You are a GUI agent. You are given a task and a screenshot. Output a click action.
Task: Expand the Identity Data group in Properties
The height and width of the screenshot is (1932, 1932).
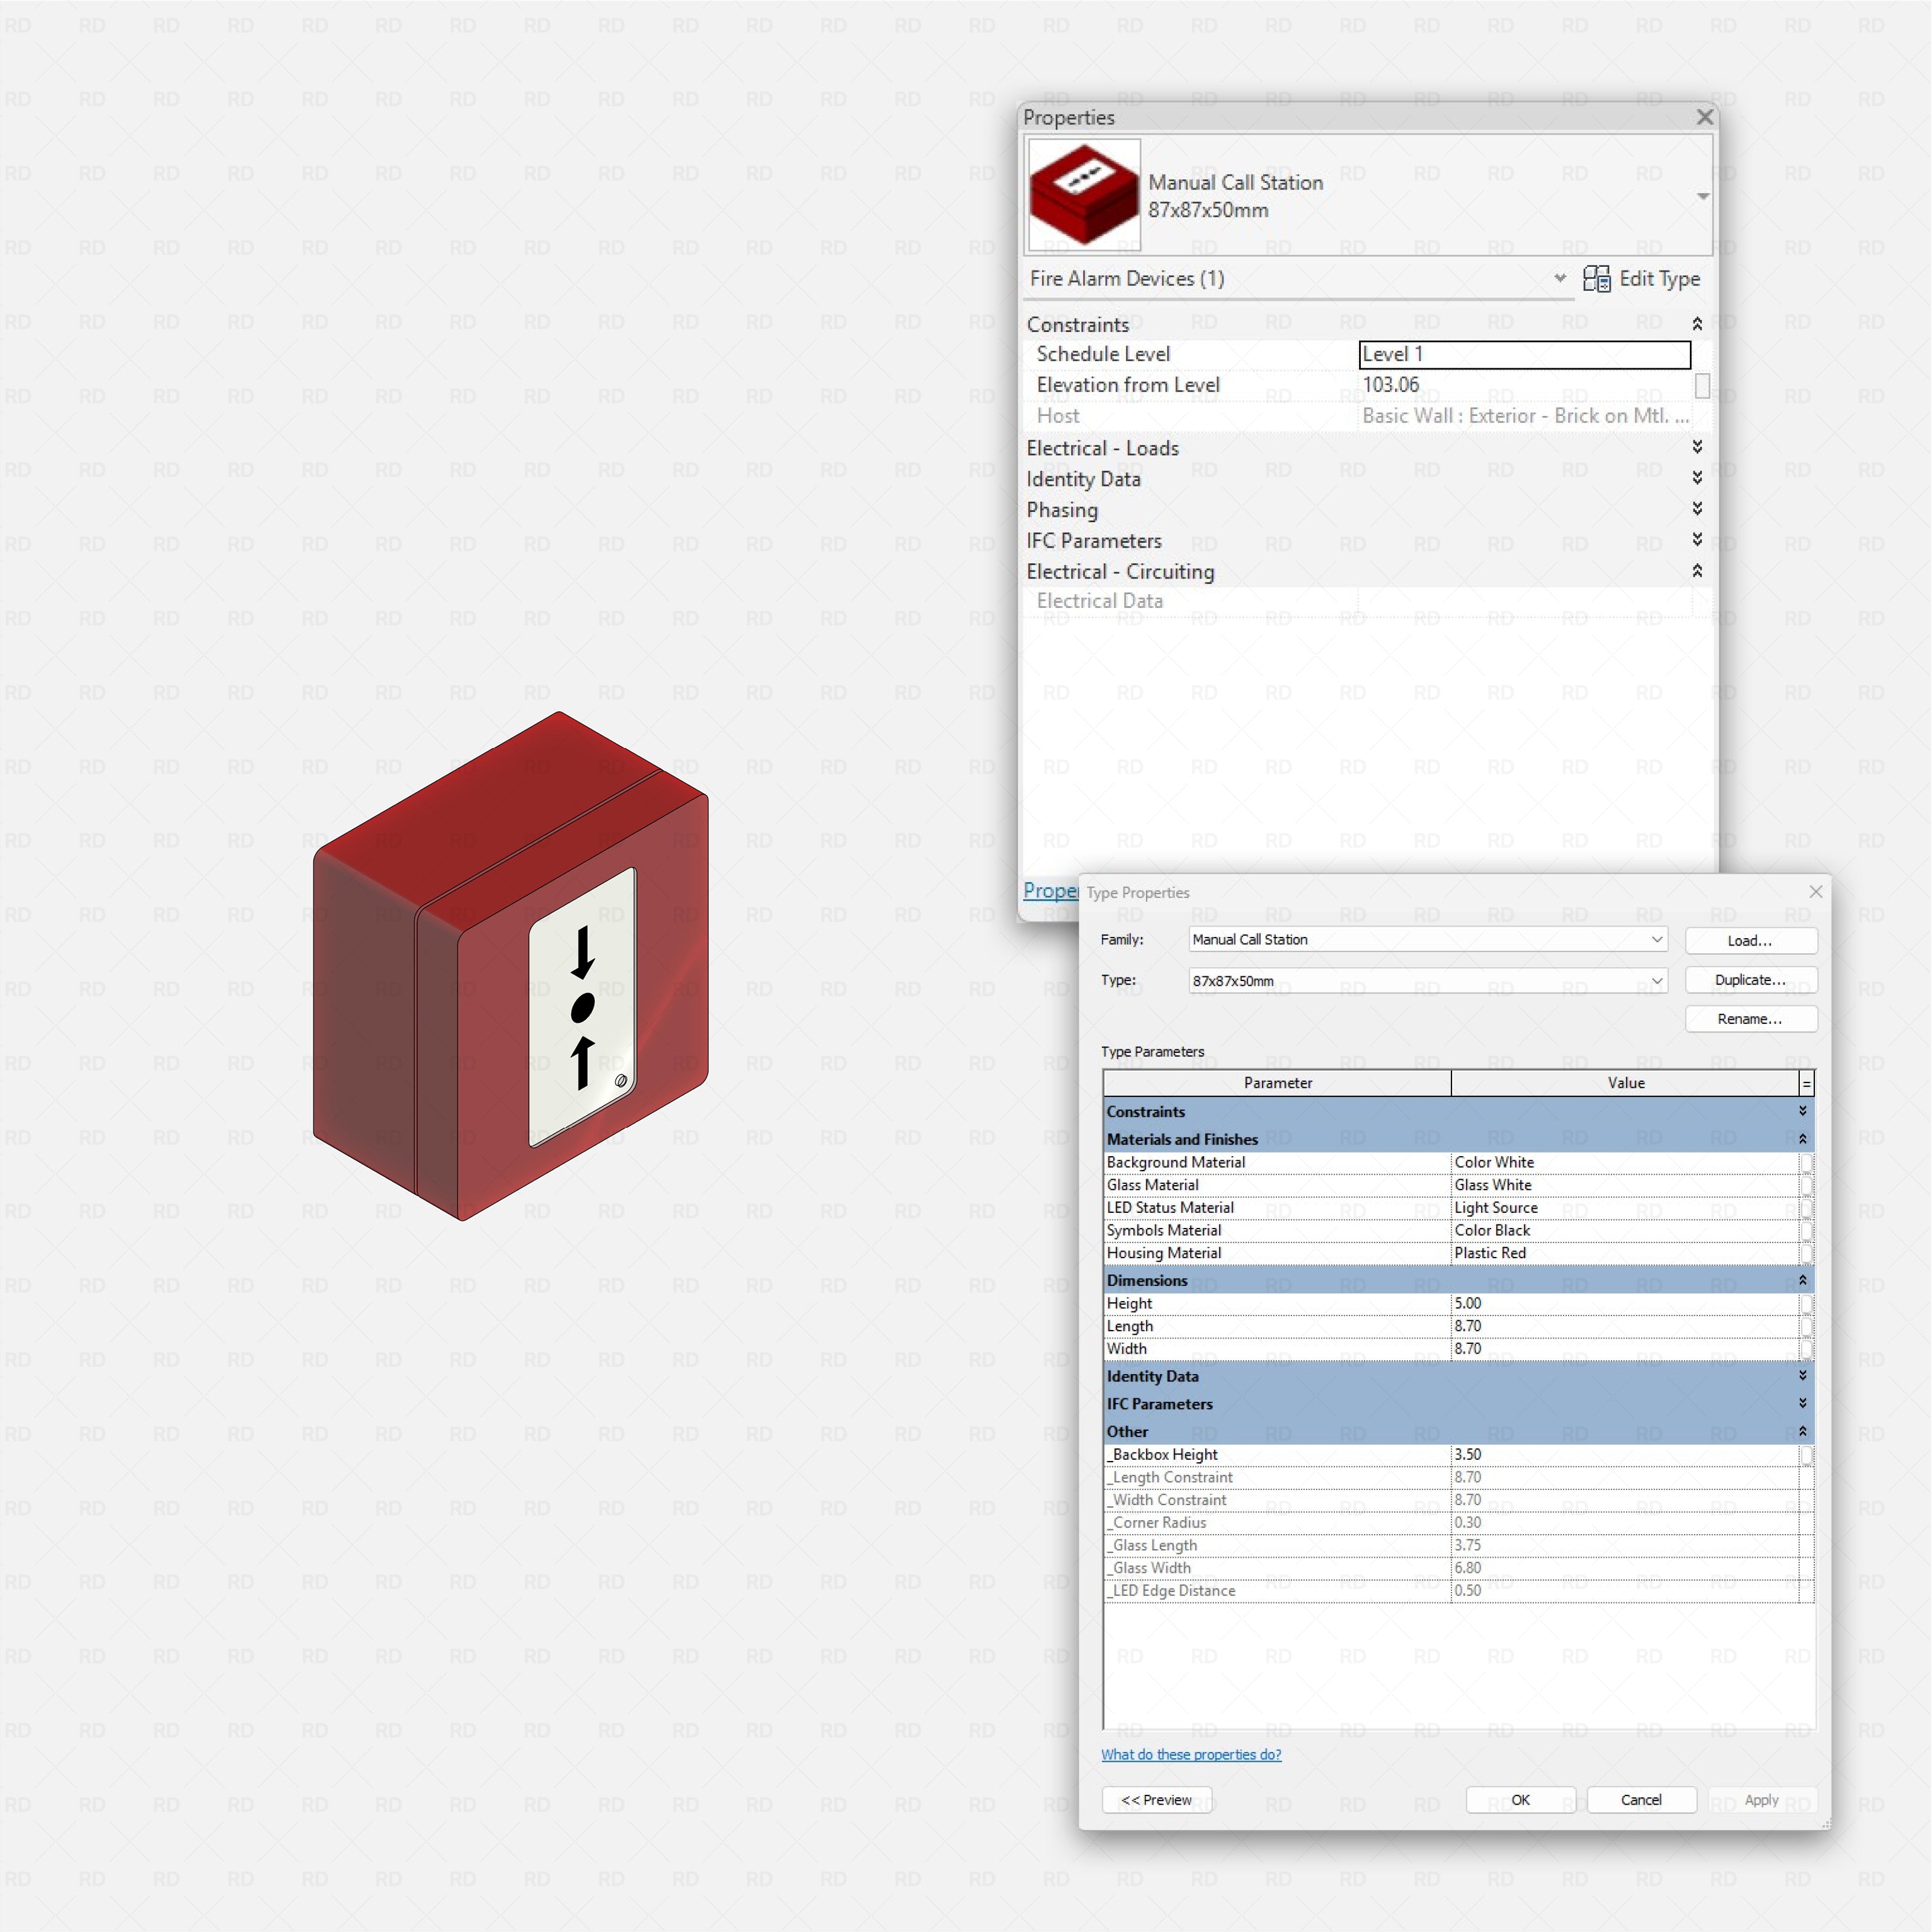pos(1697,478)
